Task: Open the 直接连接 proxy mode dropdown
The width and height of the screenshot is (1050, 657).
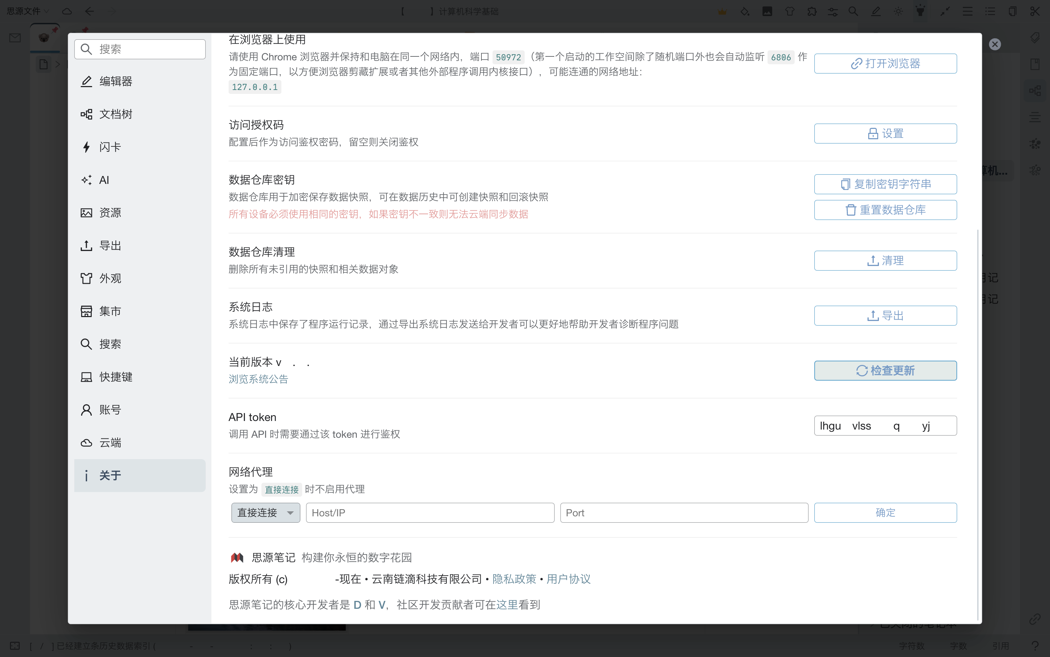Action: (x=265, y=513)
